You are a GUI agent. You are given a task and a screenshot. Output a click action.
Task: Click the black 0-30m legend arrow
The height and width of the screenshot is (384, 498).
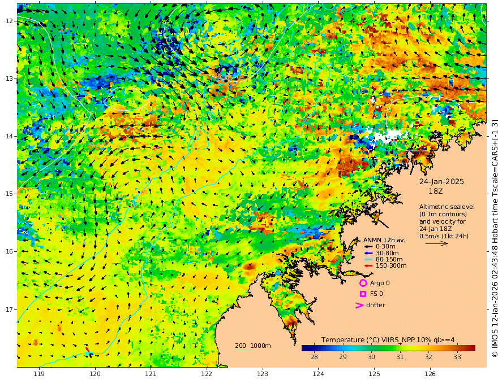tap(368, 247)
